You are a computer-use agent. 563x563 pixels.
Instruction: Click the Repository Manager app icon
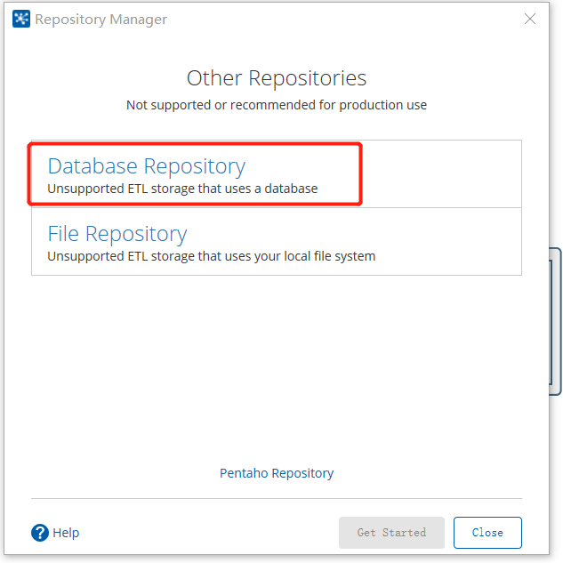[21, 19]
